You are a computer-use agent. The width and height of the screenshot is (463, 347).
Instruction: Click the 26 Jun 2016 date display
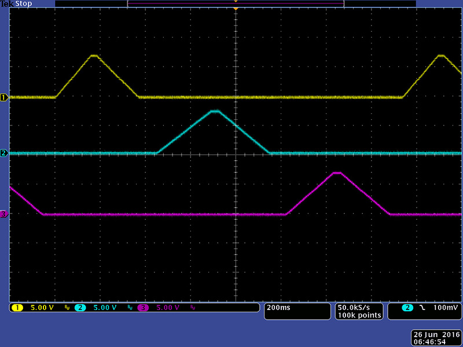[435, 335]
